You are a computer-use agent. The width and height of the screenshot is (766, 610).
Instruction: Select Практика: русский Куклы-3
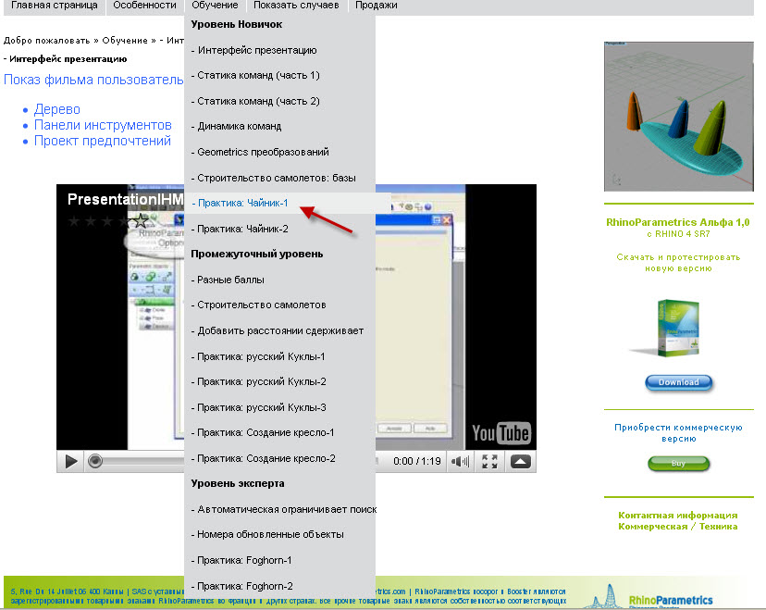(258, 407)
